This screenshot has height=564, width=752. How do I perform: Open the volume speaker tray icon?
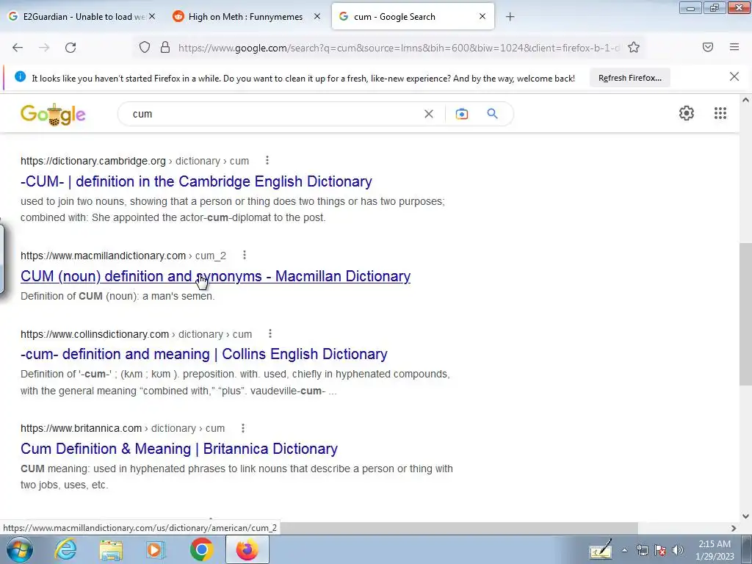tap(678, 550)
